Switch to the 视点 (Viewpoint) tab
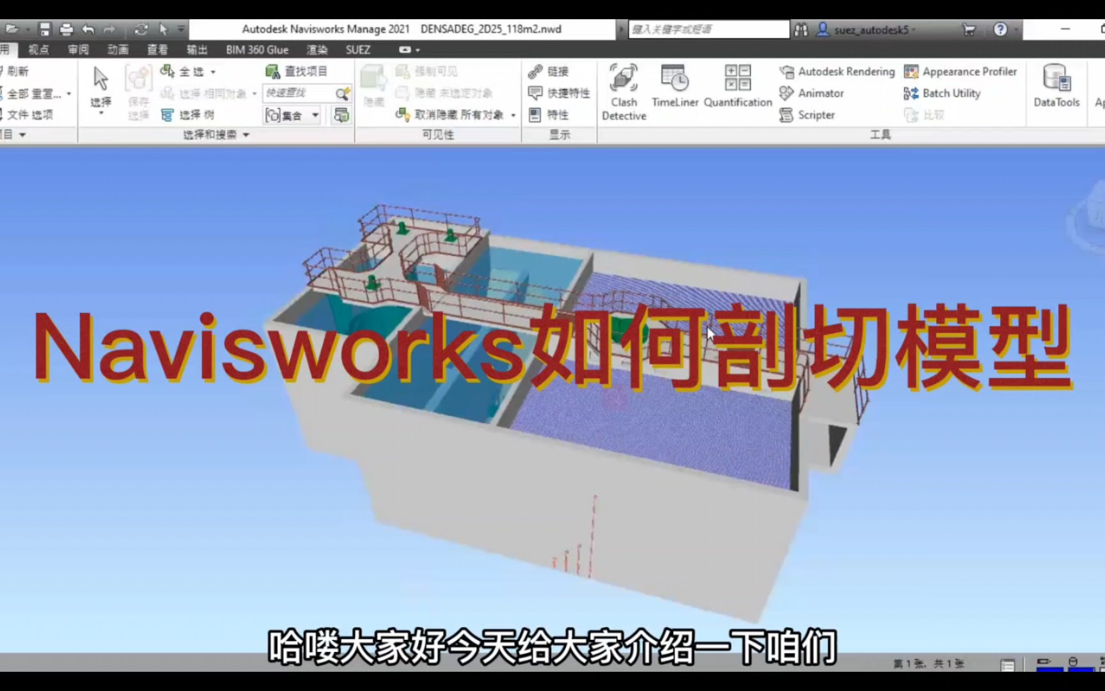 [x=39, y=49]
